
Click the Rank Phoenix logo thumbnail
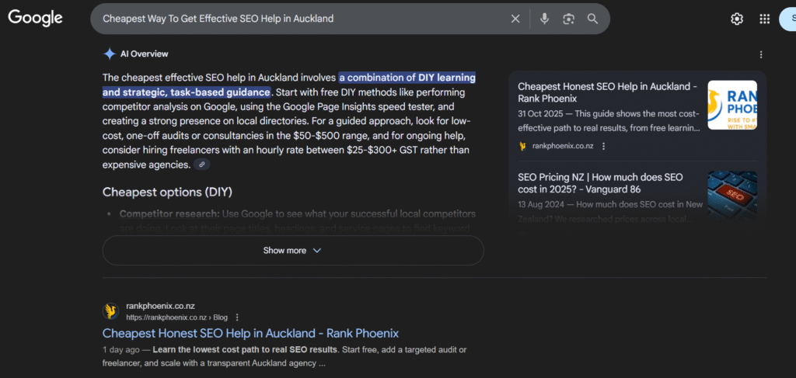pyautogui.click(x=731, y=105)
